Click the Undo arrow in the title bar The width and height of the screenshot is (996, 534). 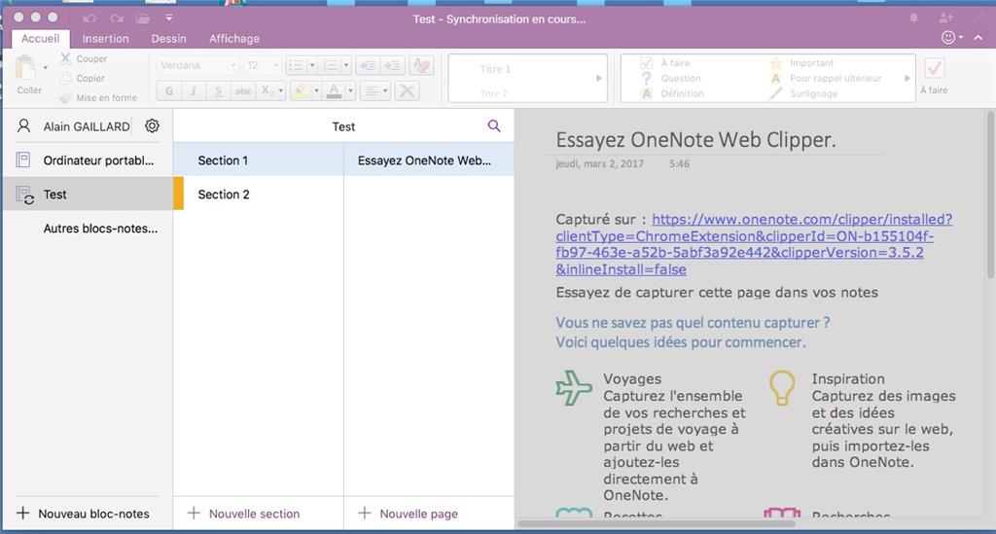[89, 18]
